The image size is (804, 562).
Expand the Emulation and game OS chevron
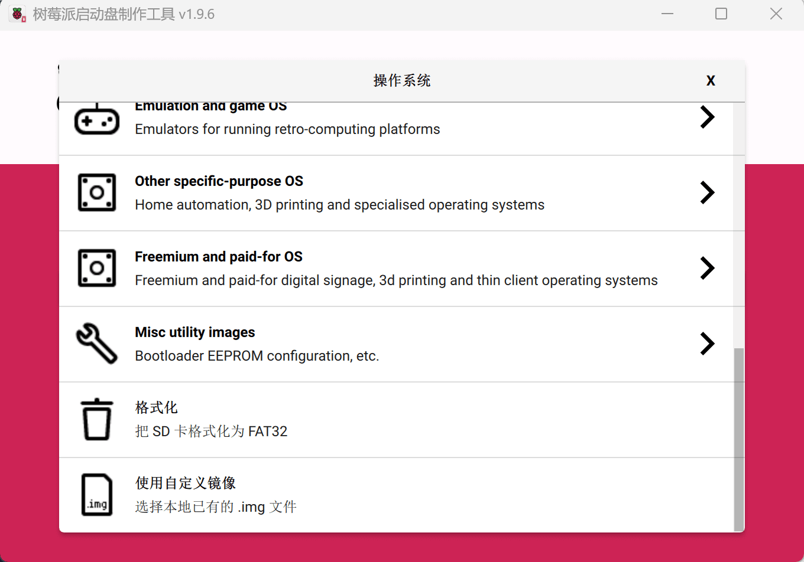[707, 117]
